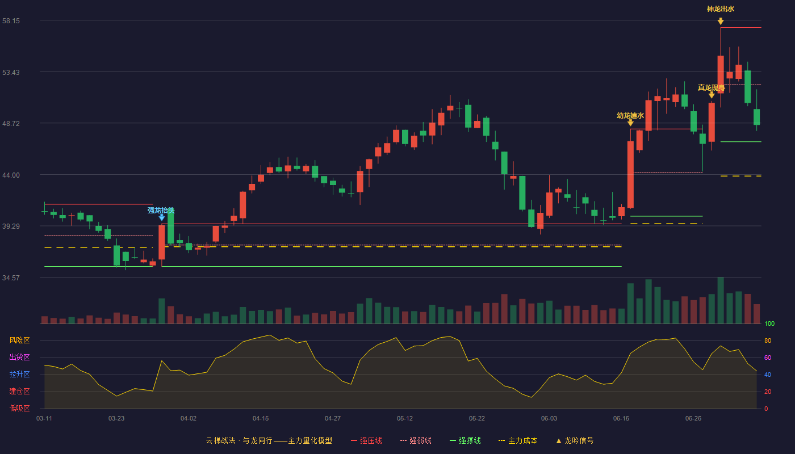
Task: Click the 03-23 date label
Action: 116,418
